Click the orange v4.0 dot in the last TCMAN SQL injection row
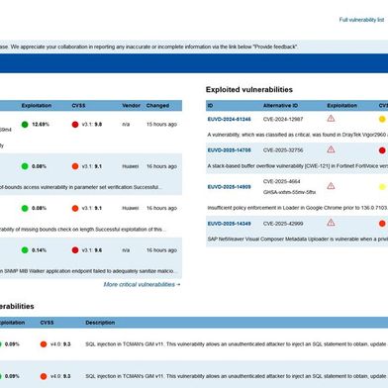The width and height of the screenshot is (388, 388). point(44,376)
